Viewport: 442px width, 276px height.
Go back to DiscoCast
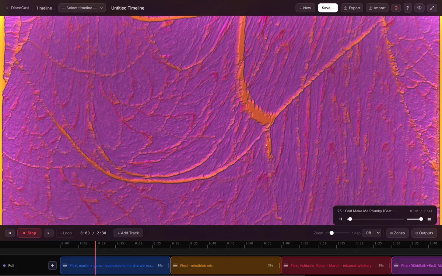tap(17, 8)
